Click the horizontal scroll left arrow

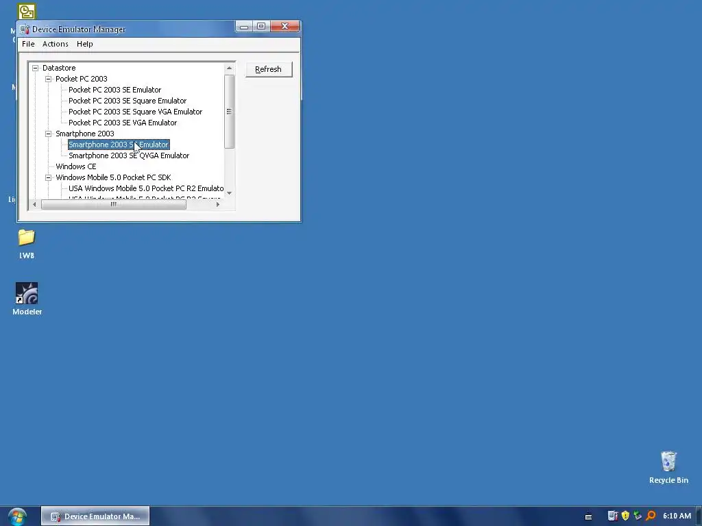34,204
